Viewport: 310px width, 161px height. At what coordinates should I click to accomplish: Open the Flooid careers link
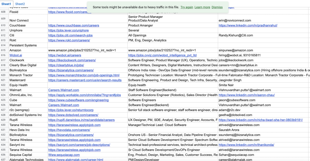tap(70, 12)
